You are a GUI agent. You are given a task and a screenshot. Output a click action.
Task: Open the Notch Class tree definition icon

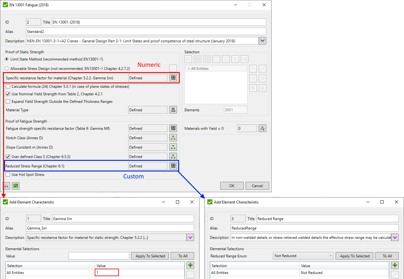click(173, 137)
